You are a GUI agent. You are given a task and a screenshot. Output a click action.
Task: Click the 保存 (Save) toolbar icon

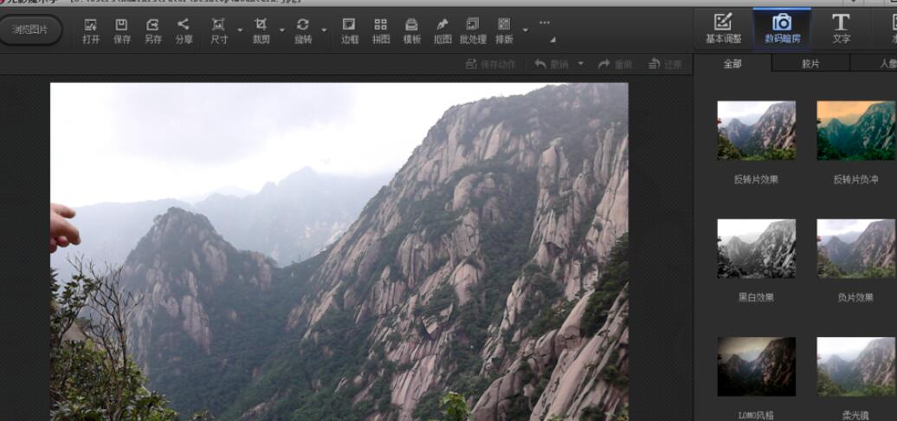pos(121,24)
